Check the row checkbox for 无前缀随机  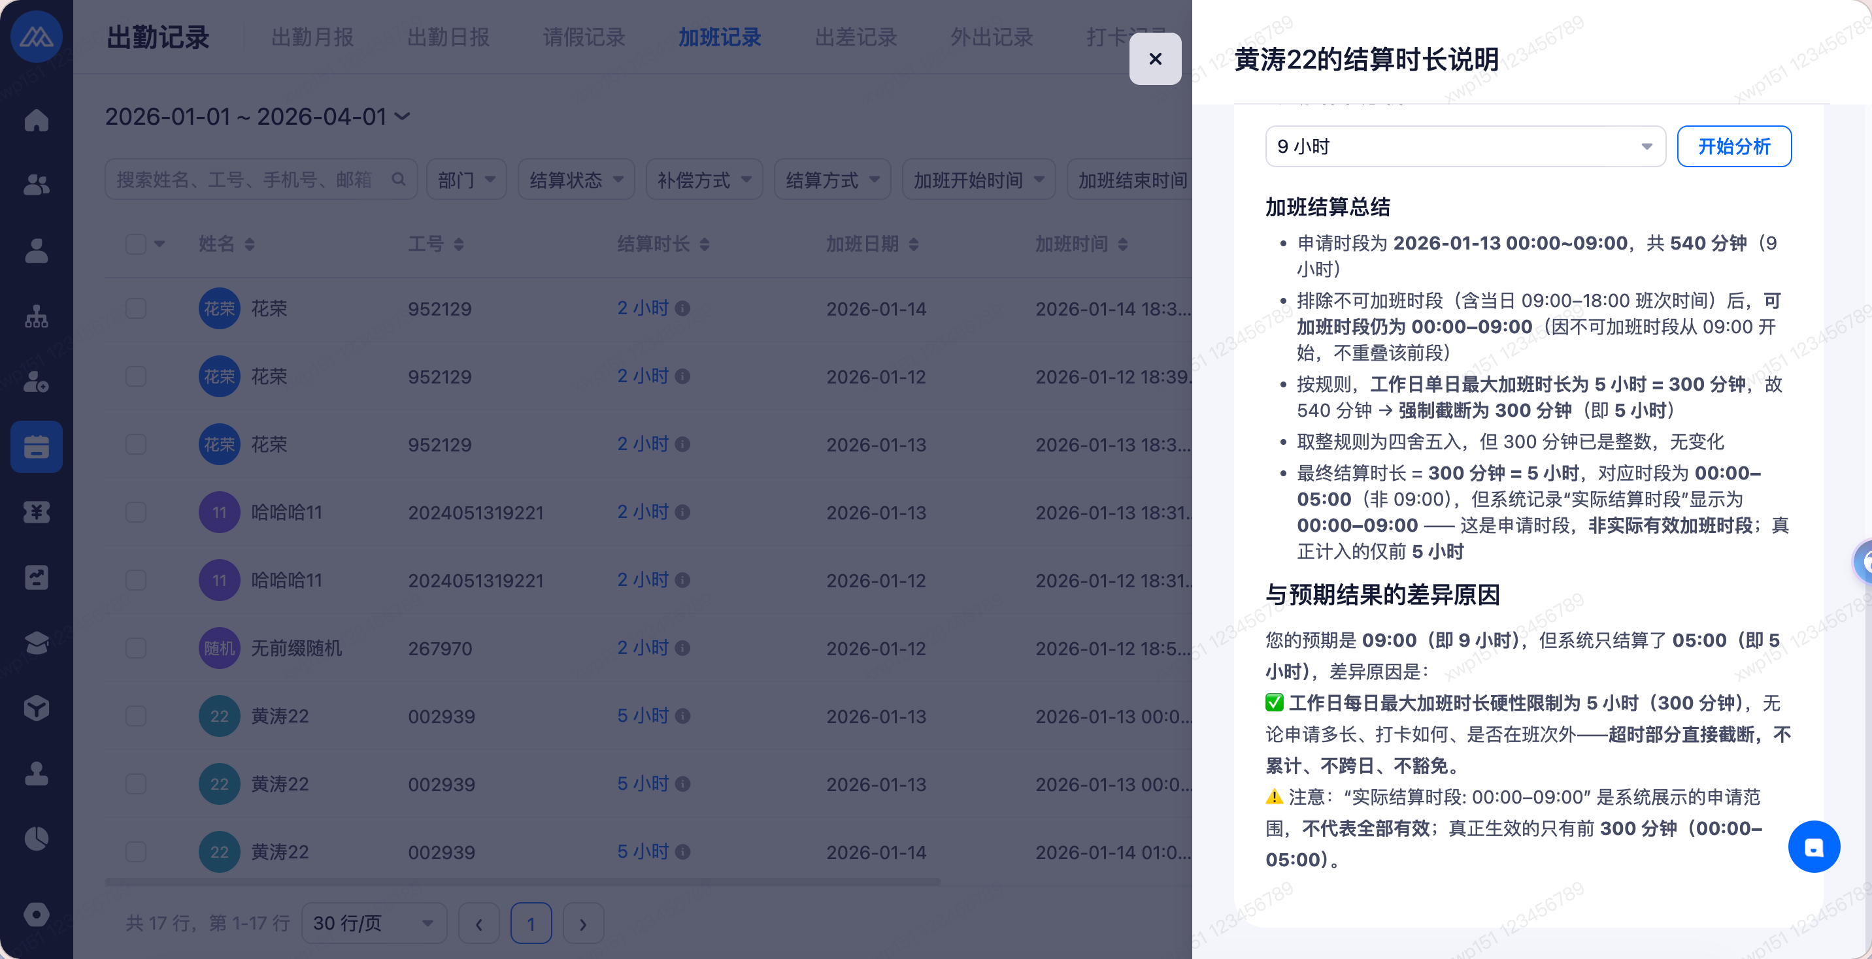(136, 648)
